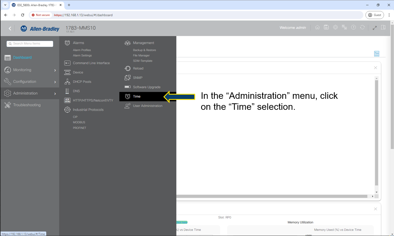Screen dimensions: 394x236
Task: Close the top dashboard widget panel
Action: pos(375,68)
